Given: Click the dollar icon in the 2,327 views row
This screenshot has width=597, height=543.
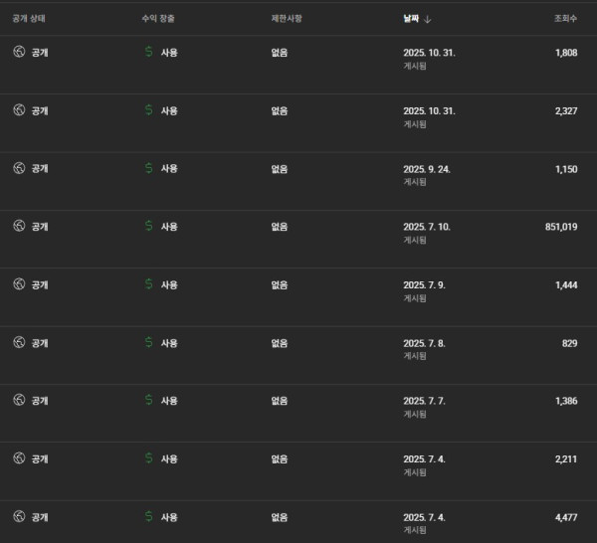Looking at the screenshot, I should click(149, 110).
